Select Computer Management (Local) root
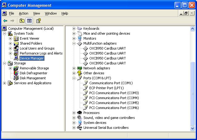 pos(31,28)
